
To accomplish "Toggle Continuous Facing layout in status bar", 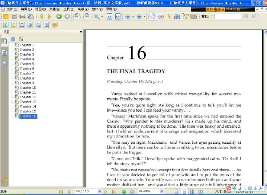I will pos(192,191).
